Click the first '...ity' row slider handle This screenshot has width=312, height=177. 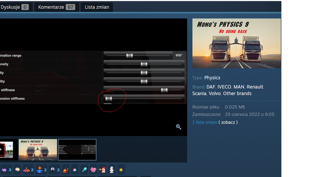tap(144, 73)
